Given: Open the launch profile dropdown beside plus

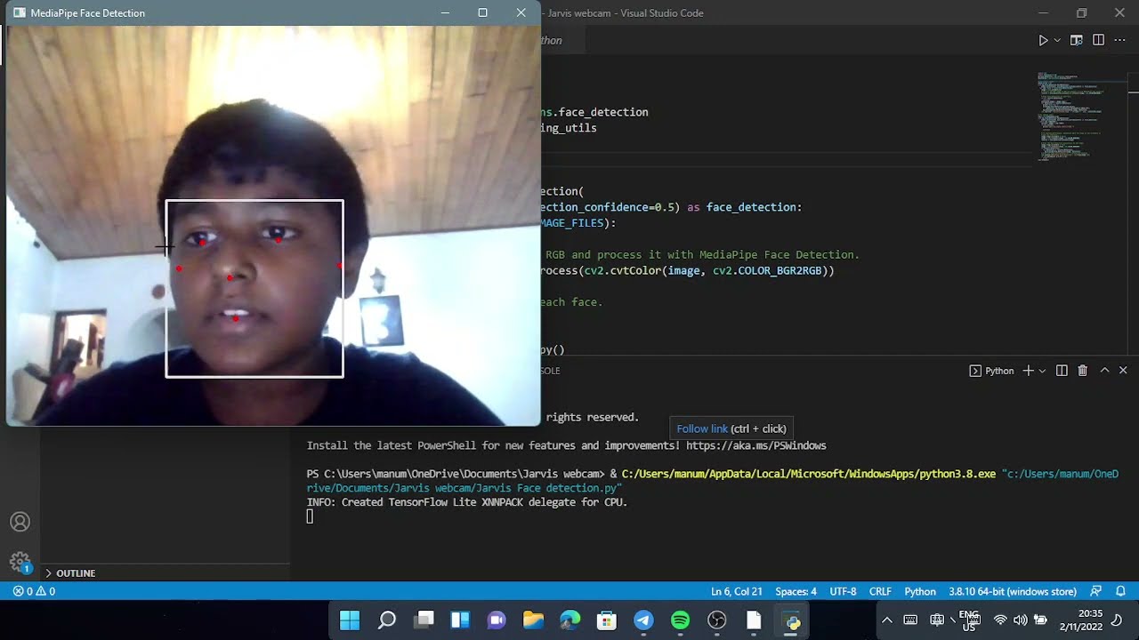Looking at the screenshot, I should click(x=1042, y=371).
